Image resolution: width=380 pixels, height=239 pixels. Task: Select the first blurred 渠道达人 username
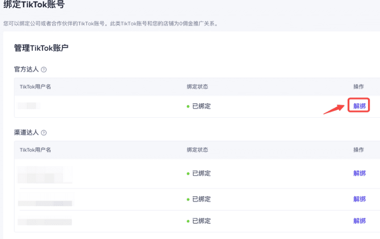click(45, 174)
